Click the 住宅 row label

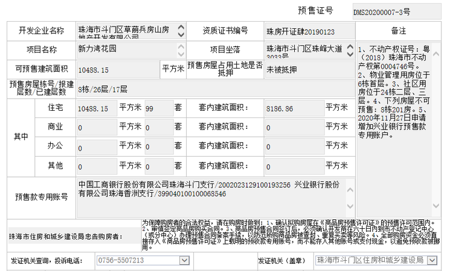click(55, 108)
